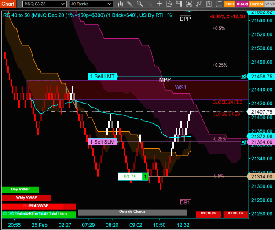Image resolution: width=275 pixels, height=230 pixels.
Task: Toggle the Mnt VWAP red button
Action: tap(39, 206)
